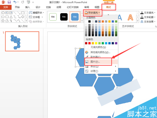Screen dimensions: 157x118
Task: Choose 图片(P) fill option
Action: 101,62
